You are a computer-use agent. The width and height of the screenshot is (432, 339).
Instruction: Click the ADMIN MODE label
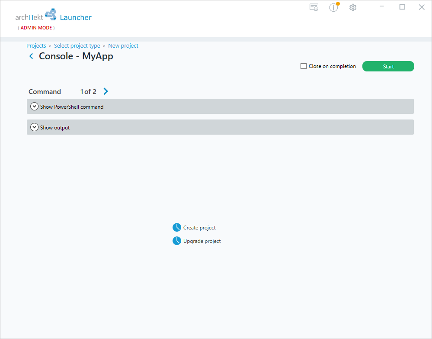point(36,28)
